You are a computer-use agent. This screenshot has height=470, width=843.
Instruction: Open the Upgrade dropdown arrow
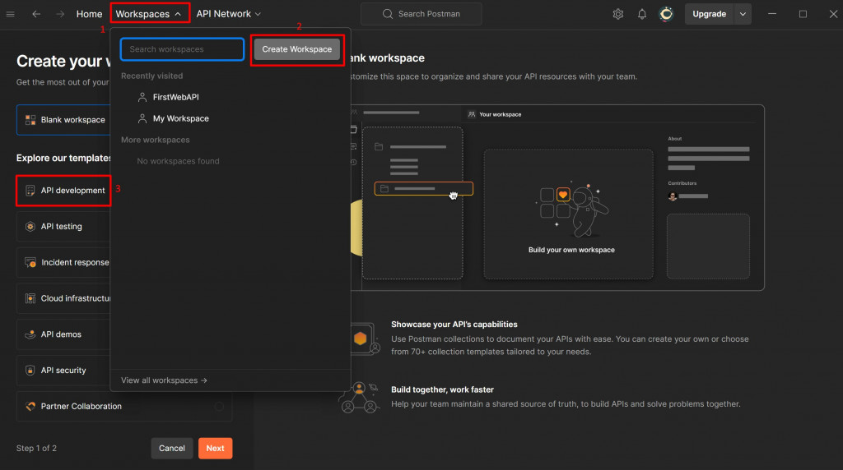[743, 14]
